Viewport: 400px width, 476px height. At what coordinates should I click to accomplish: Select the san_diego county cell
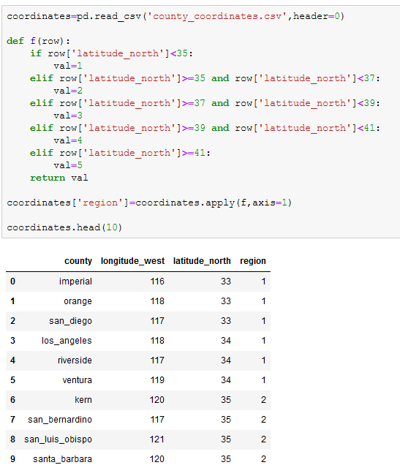click(x=70, y=321)
